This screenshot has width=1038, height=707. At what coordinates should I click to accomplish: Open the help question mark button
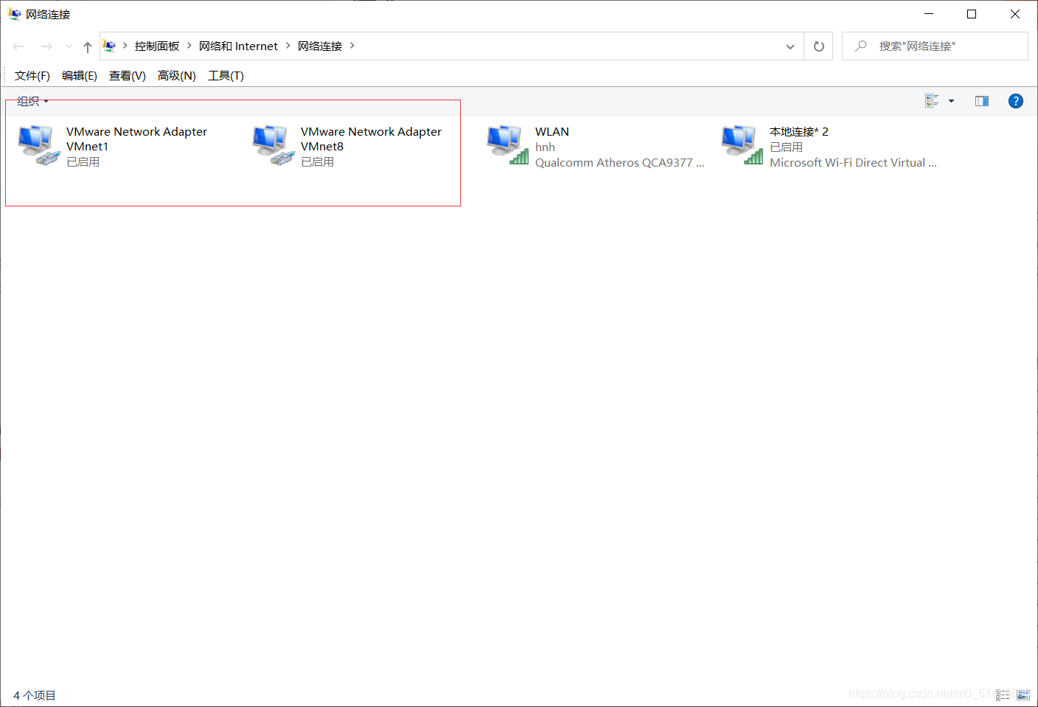(1015, 101)
